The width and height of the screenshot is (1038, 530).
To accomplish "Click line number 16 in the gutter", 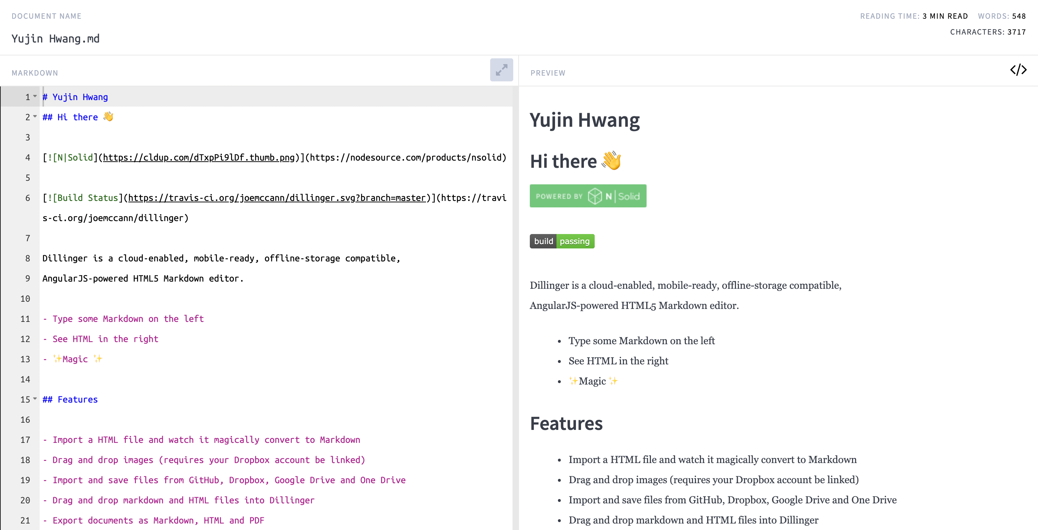I will (x=25, y=420).
